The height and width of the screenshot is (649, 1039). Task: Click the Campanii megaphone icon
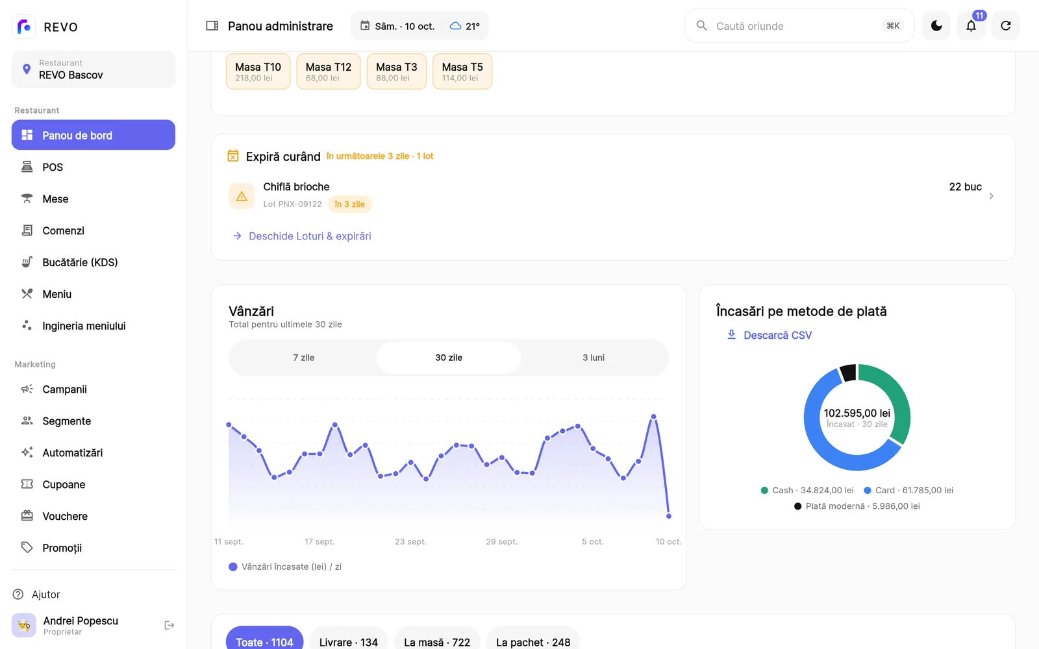[x=27, y=389]
